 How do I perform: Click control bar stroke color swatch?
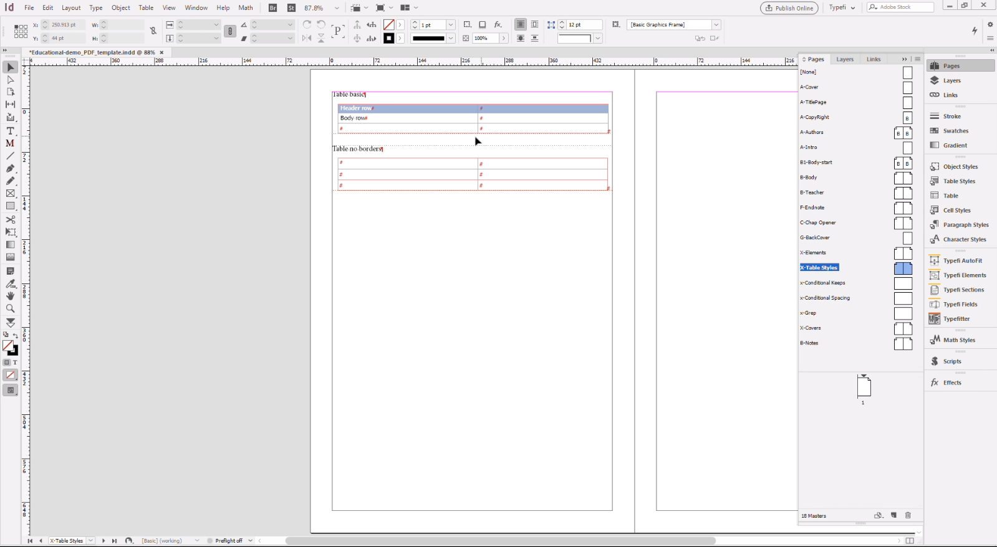[388, 39]
